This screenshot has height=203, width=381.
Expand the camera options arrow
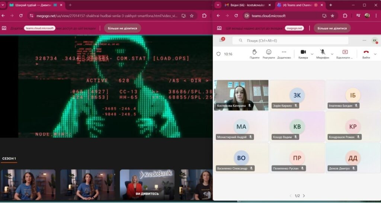point(312,54)
